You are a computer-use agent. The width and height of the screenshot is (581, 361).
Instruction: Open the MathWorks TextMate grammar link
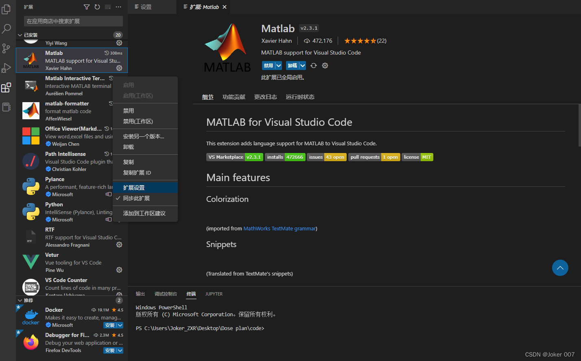tap(279, 228)
